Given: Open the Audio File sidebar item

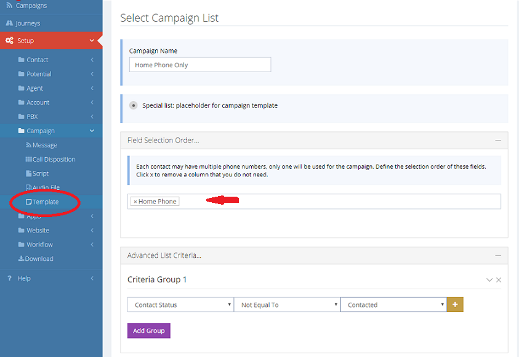Looking at the screenshot, I should [x=46, y=187].
